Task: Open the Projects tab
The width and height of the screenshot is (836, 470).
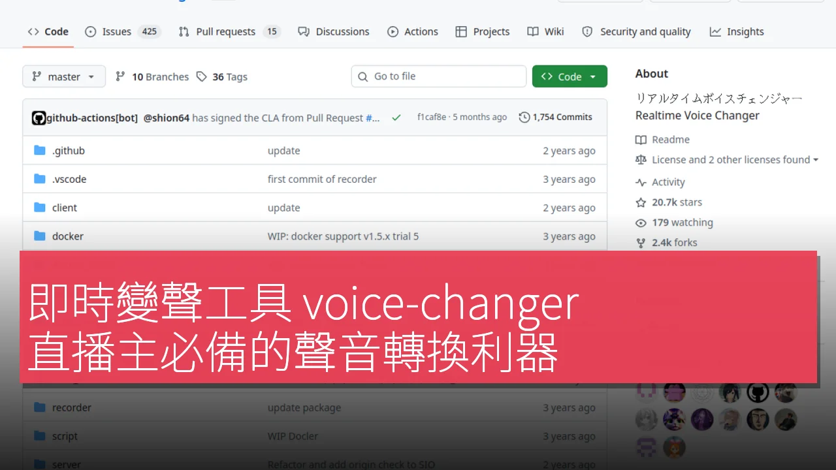Action: pyautogui.click(x=482, y=31)
